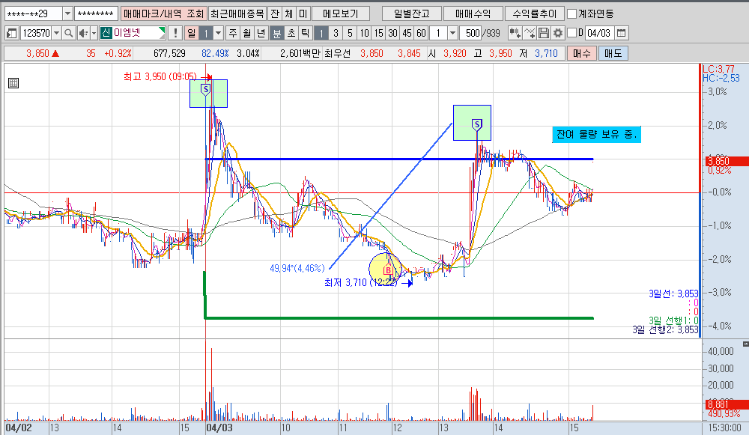The image size is (749, 435).
Task: Click the account password field
Action: pyautogui.click(x=95, y=13)
